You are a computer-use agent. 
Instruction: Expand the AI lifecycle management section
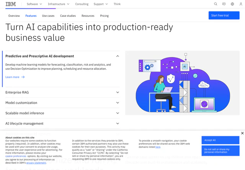coord(62,123)
